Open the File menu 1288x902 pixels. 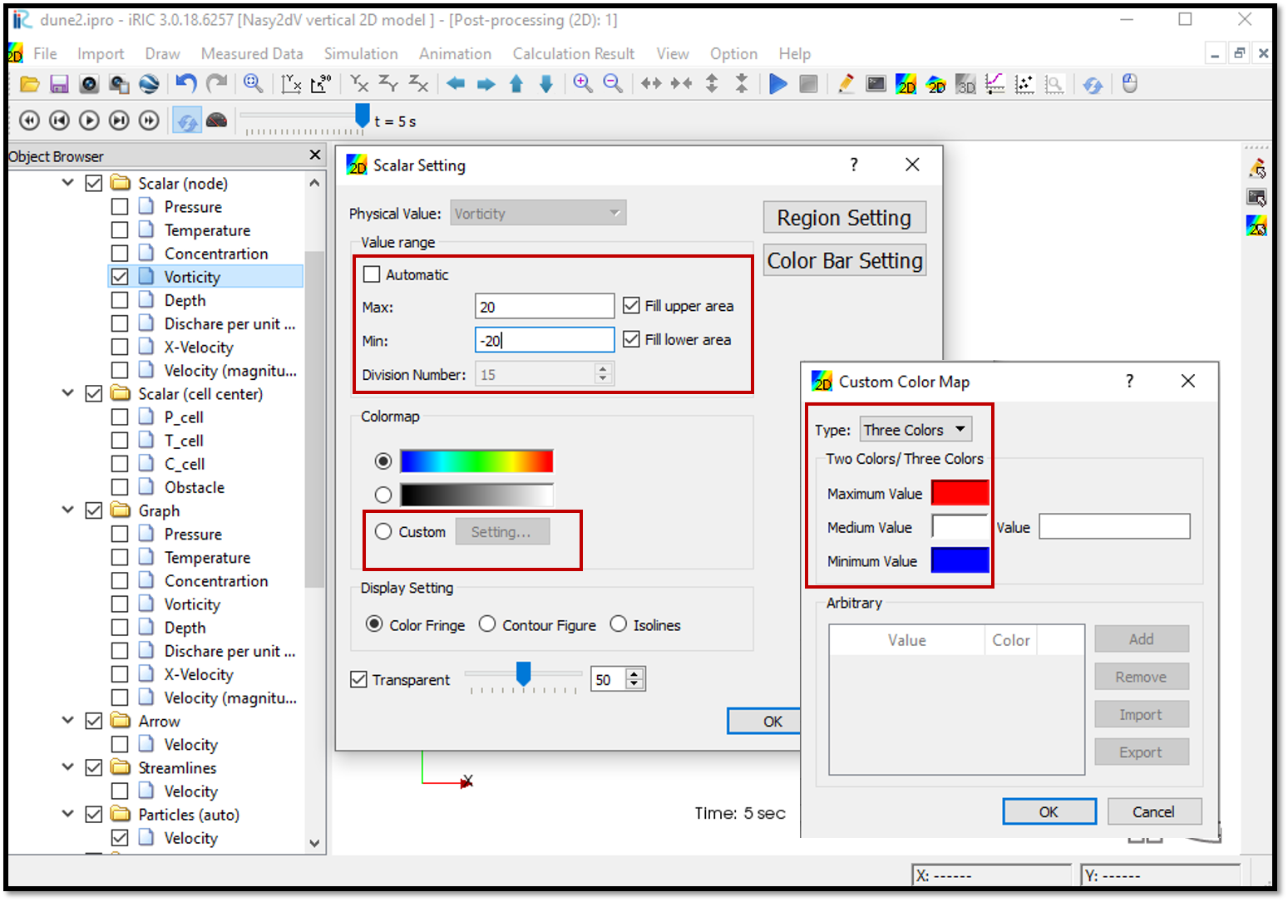click(45, 53)
